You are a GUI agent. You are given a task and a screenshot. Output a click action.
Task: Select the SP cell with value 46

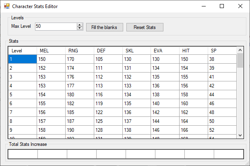click(x=222, y=104)
